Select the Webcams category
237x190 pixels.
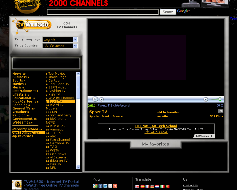tap(22, 123)
